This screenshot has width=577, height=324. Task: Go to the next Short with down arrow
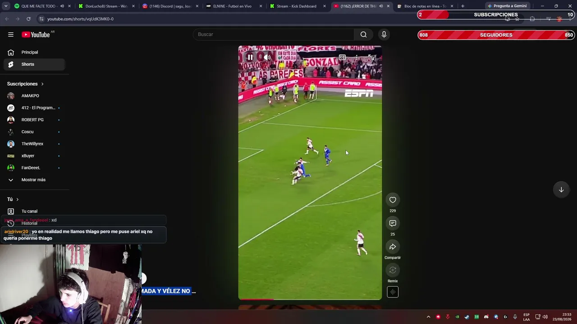click(561, 189)
